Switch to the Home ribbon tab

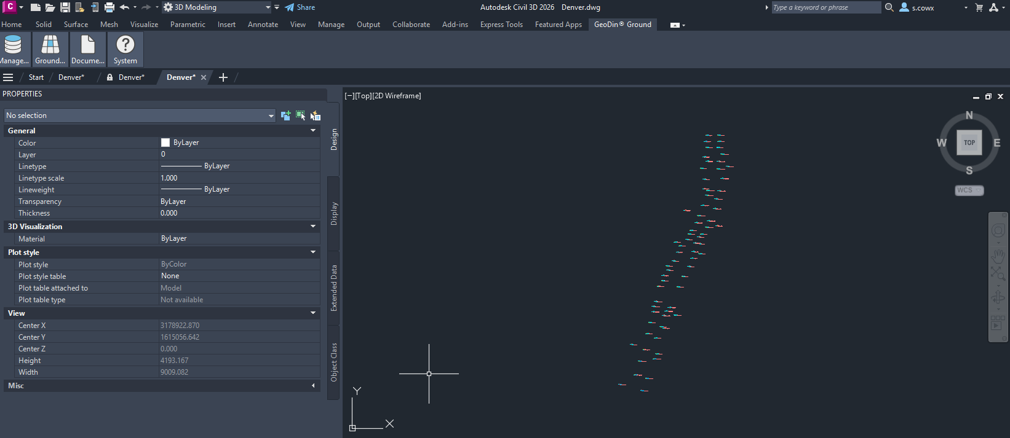point(12,25)
